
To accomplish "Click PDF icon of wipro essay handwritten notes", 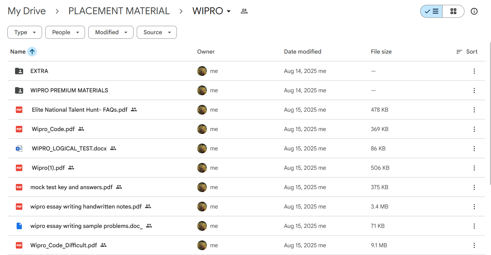I will 19,207.
